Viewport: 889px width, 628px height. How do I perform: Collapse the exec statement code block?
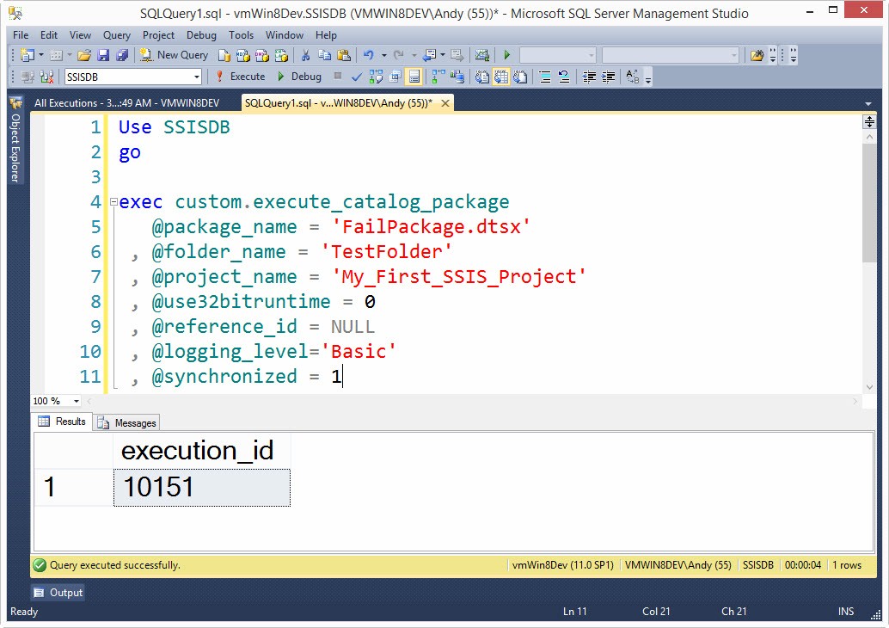pyautogui.click(x=113, y=203)
